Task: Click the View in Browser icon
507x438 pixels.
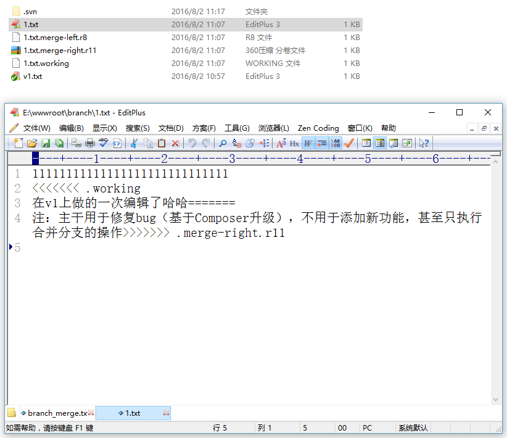Action: pyautogui.click(x=117, y=143)
